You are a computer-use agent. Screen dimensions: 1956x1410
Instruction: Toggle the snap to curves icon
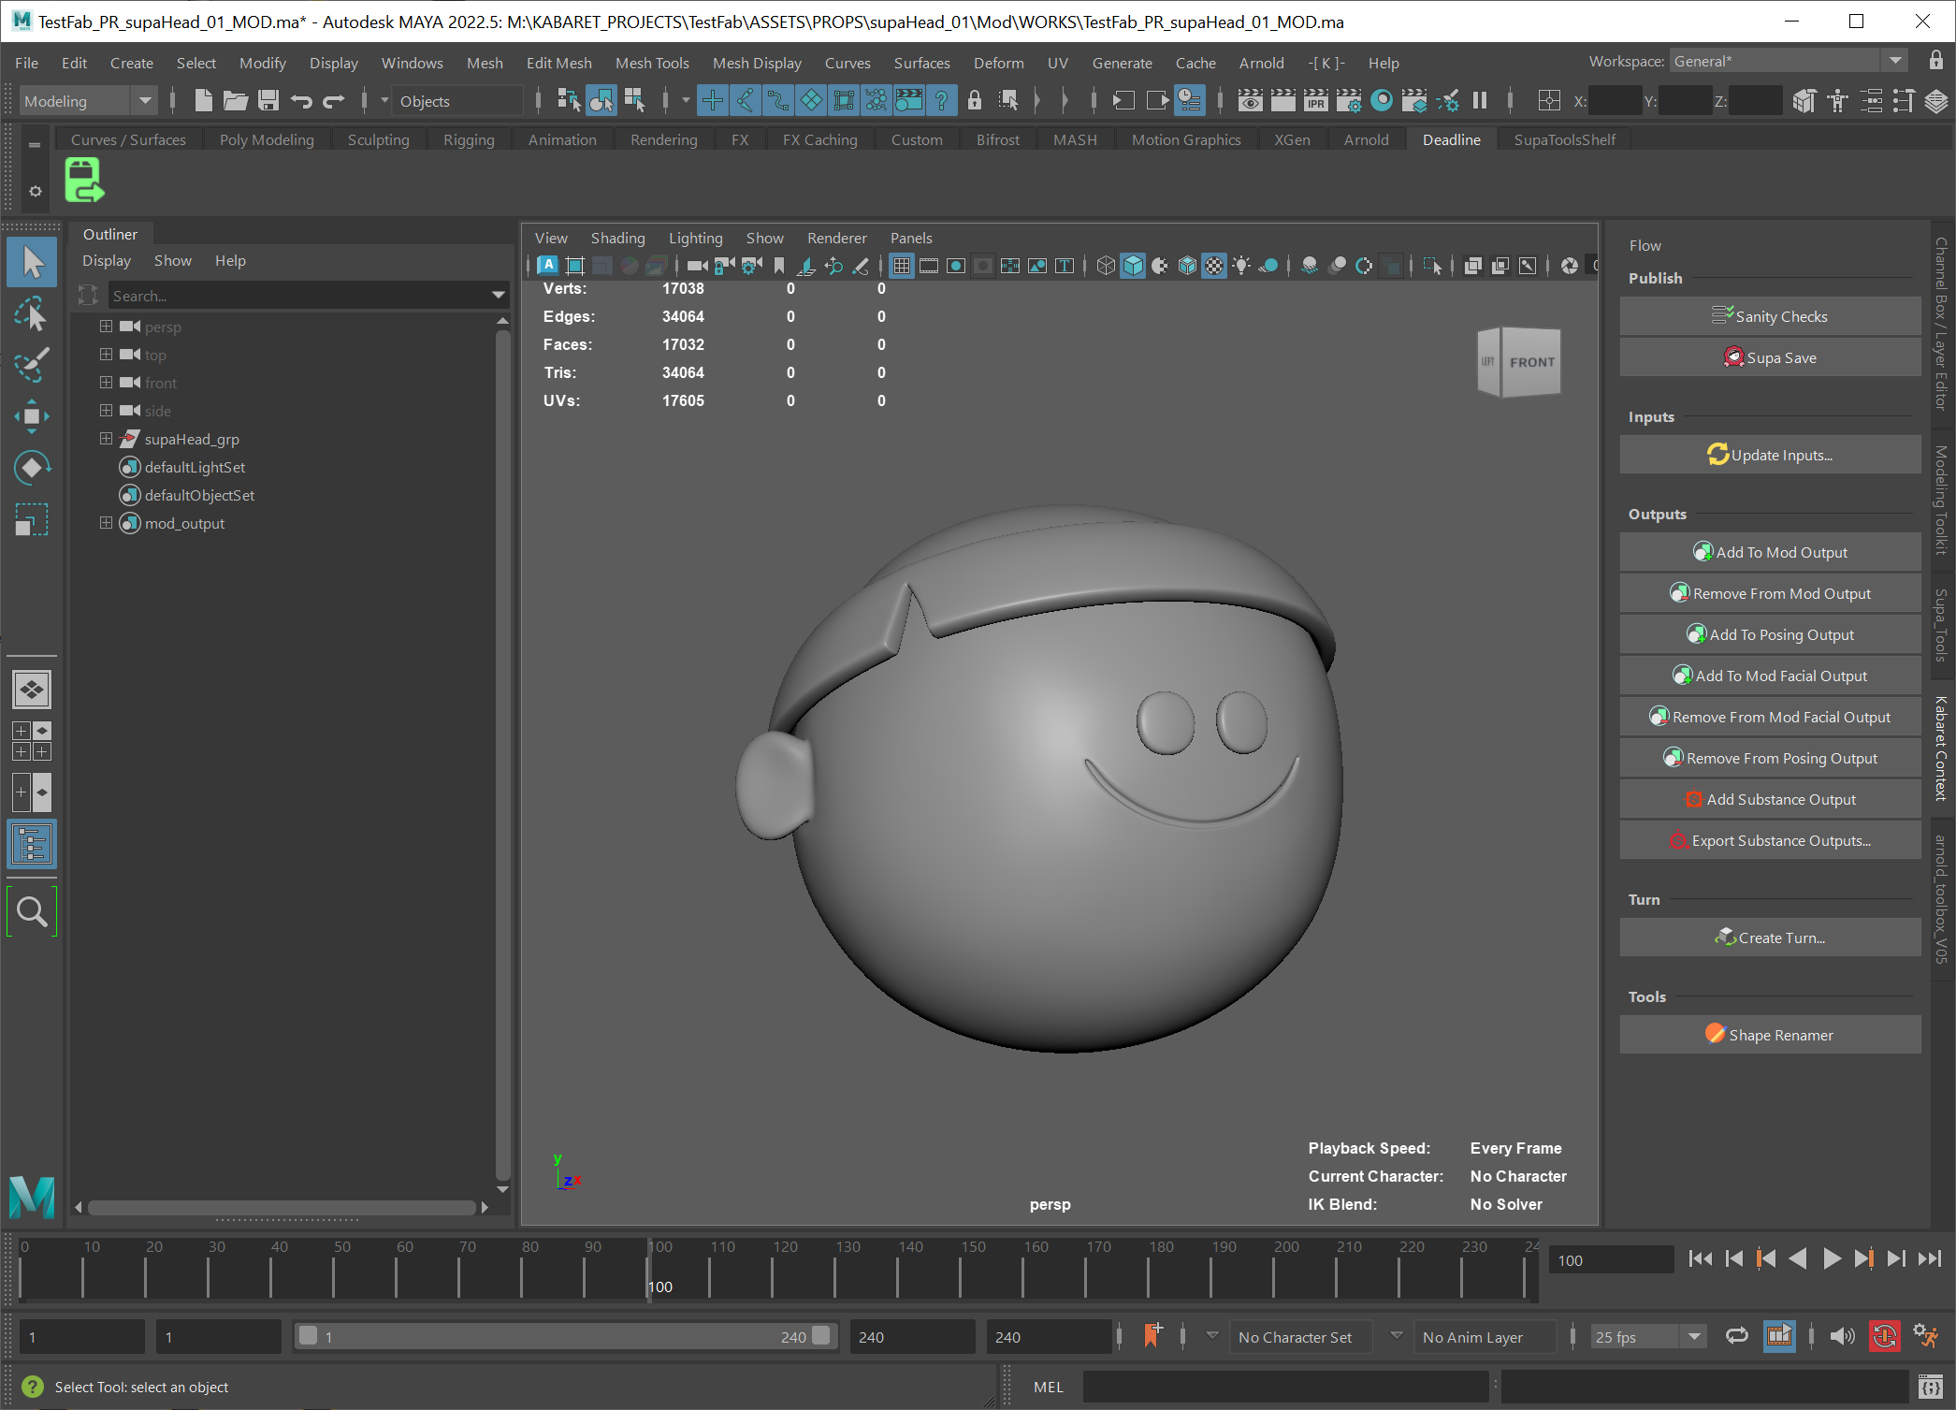(746, 100)
